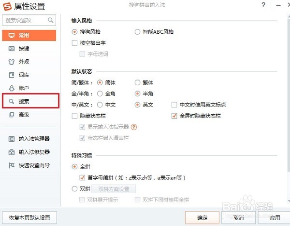The image size is (290, 226).
Task: Toggle the 字母选词 checkbox
Action: tap(82, 54)
